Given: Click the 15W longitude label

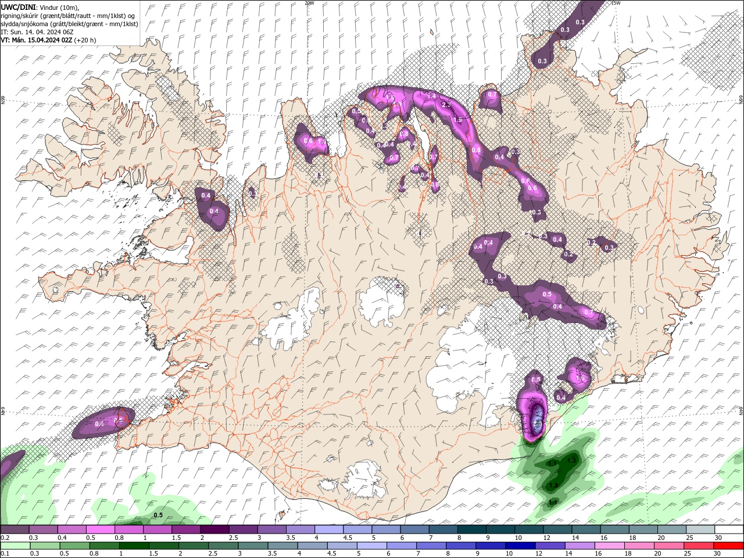Looking at the screenshot, I should [616, 3].
